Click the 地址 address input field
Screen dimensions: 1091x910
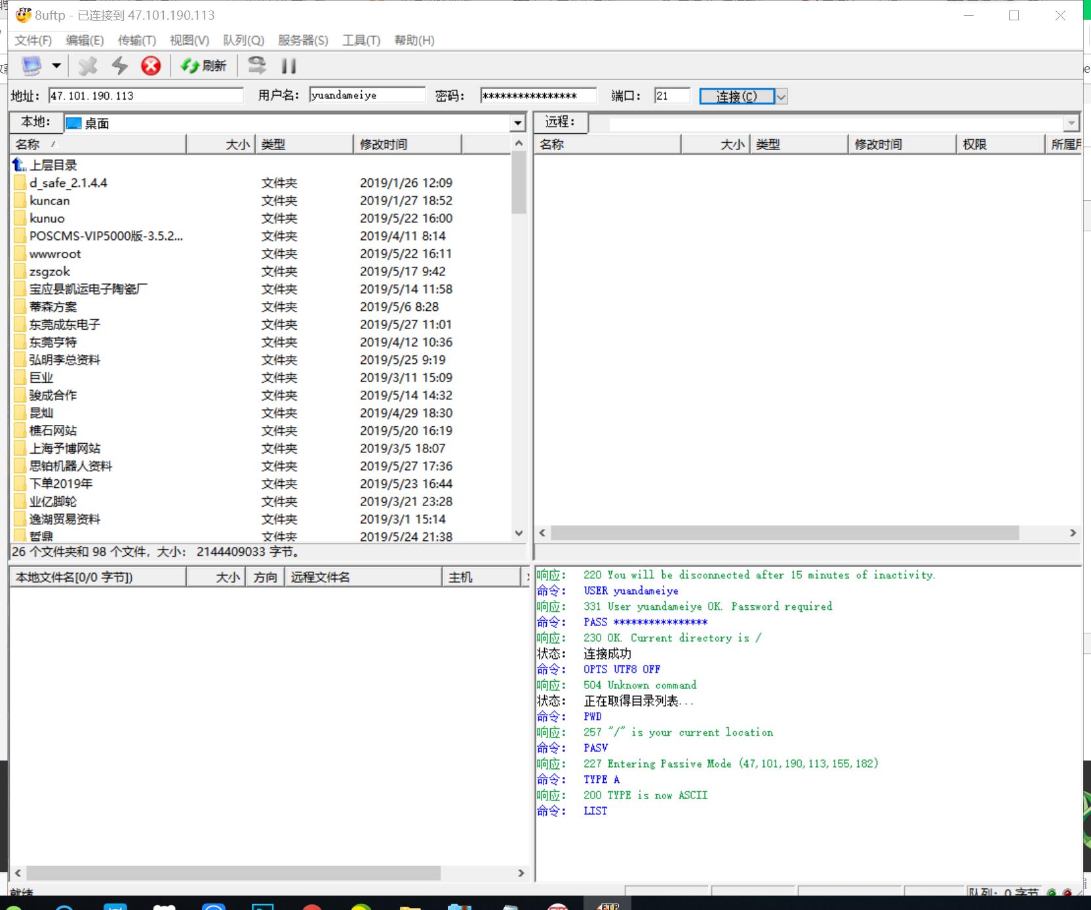coord(146,96)
